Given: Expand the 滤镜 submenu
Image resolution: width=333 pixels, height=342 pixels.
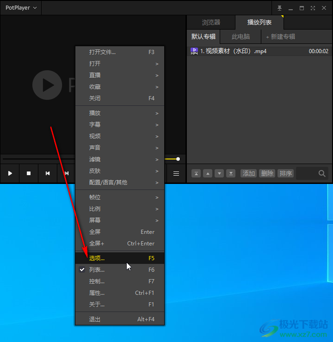Looking at the screenshot, I should (x=120, y=159).
